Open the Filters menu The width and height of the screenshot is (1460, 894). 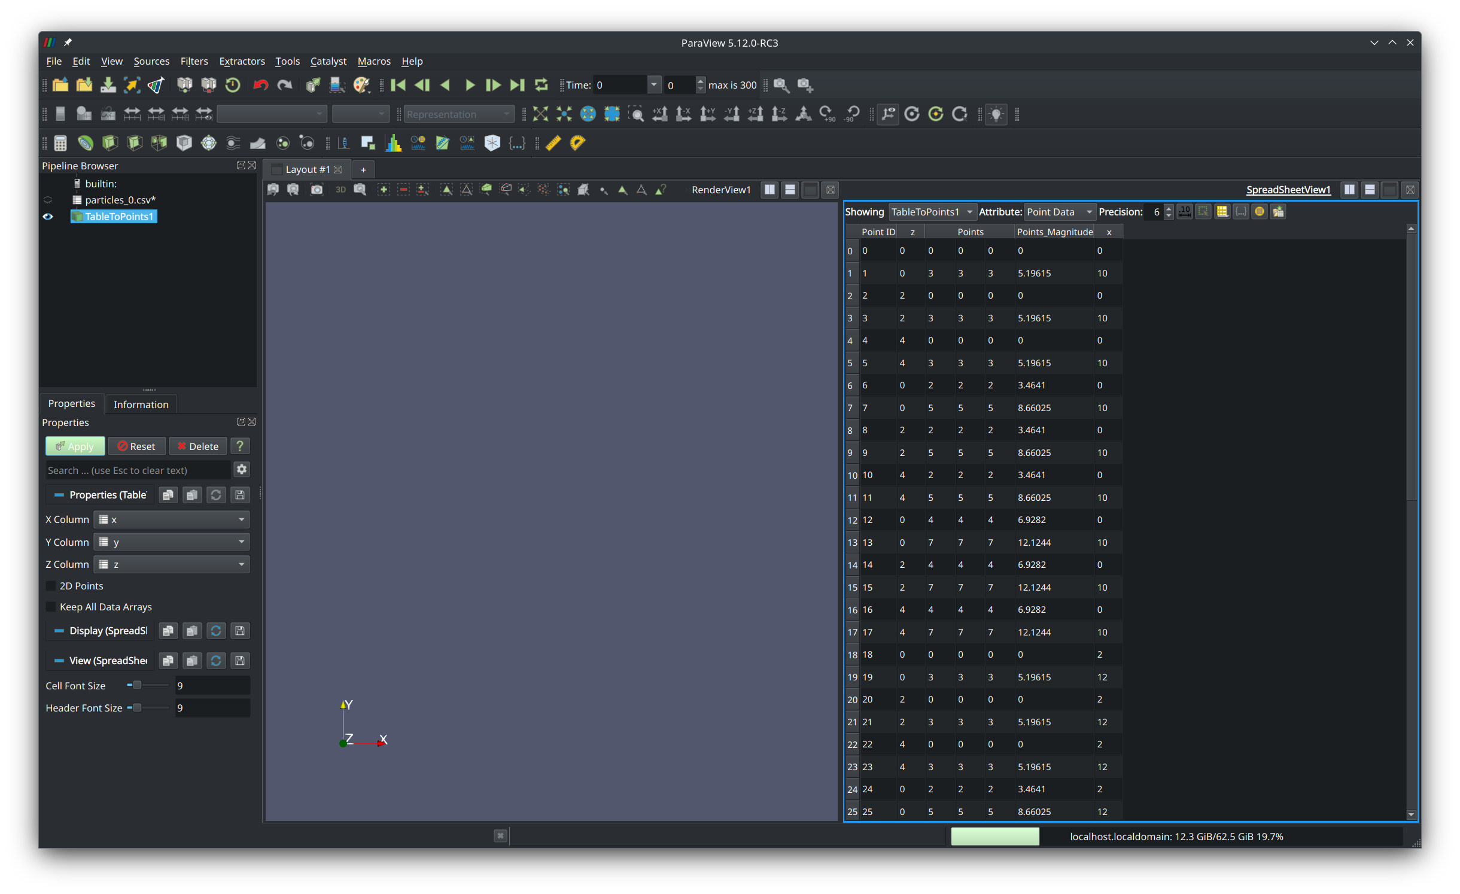click(194, 61)
